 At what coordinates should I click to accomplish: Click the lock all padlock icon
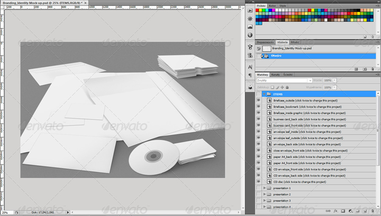tap(287, 87)
